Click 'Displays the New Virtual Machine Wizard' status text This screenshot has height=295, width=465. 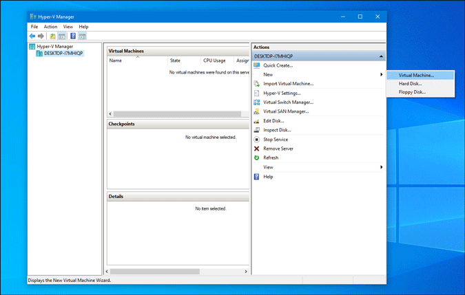pyautogui.click(x=70, y=280)
